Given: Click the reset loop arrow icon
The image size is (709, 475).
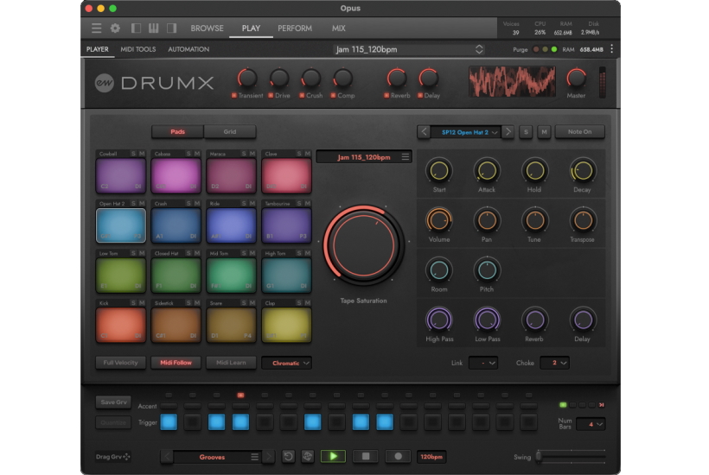Looking at the screenshot, I should [288, 457].
